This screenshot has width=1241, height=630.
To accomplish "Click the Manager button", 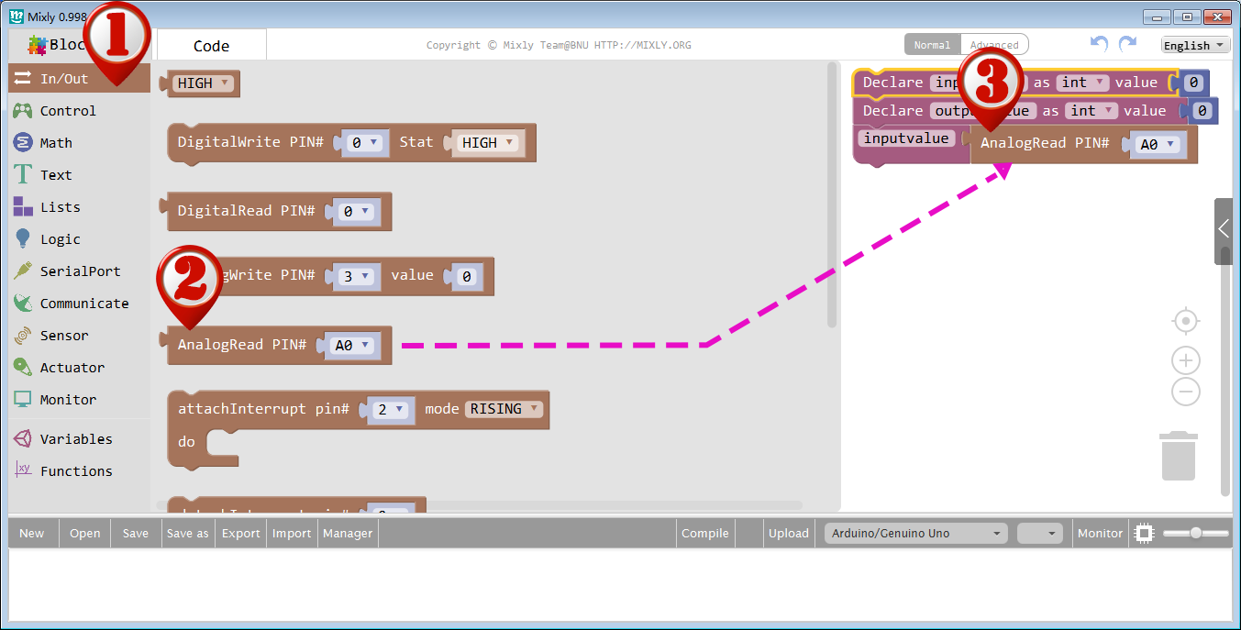I will coord(348,533).
